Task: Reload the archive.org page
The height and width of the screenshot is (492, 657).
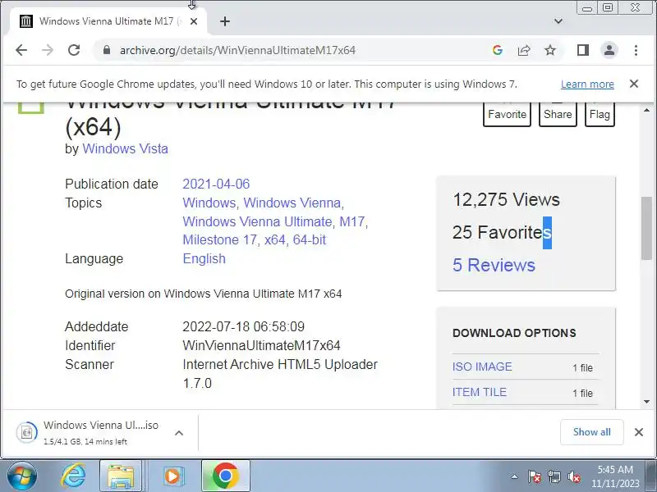Action: tap(74, 50)
